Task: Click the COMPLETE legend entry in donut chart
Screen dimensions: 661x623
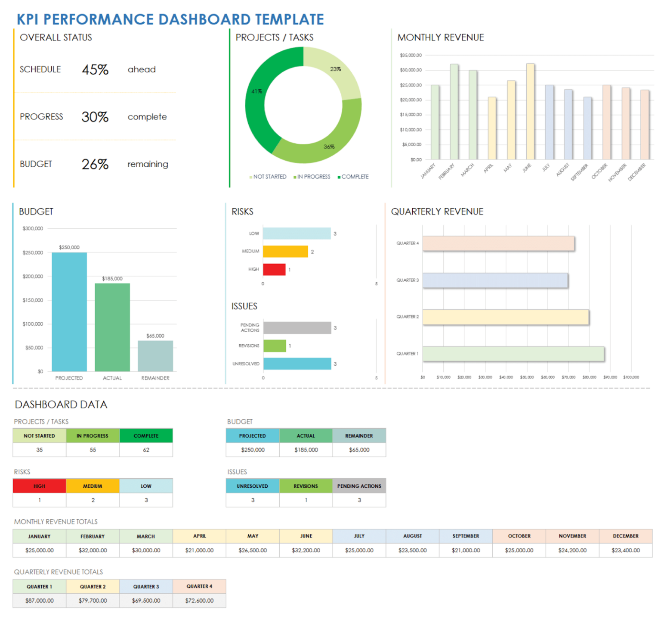Action: pyautogui.click(x=353, y=177)
